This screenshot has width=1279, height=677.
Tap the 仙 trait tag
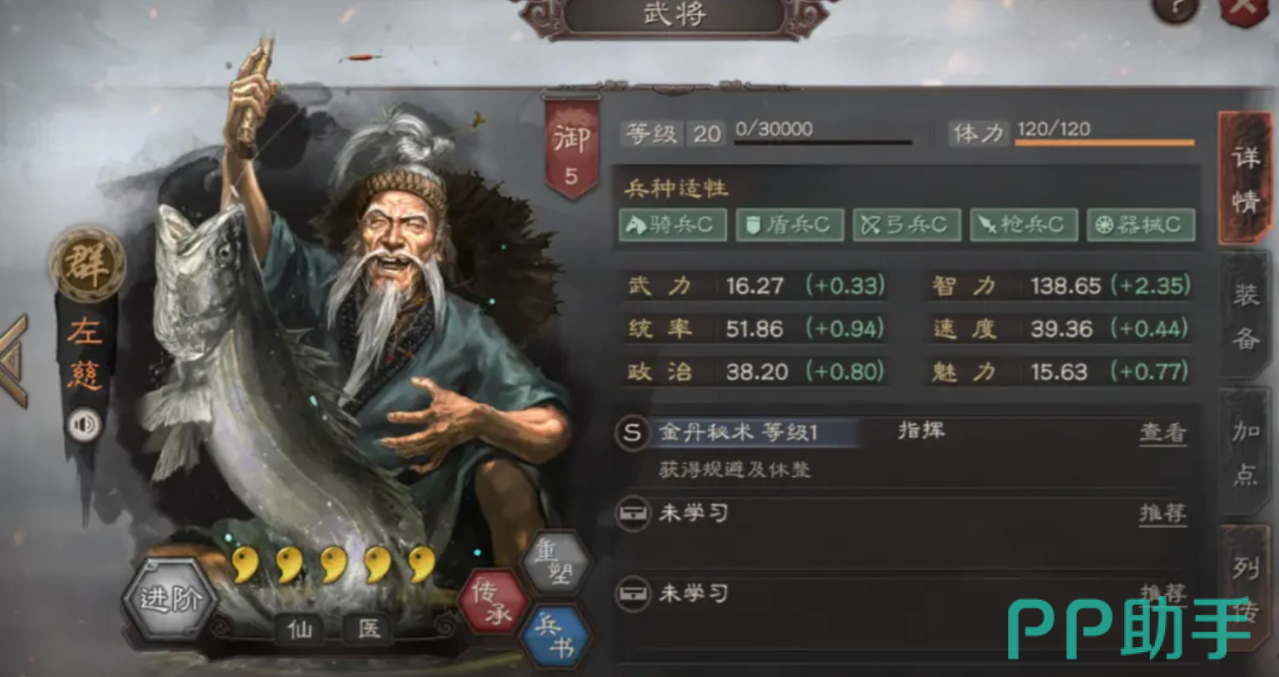[x=300, y=629]
